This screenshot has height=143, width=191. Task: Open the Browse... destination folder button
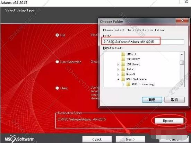click(x=169, y=121)
